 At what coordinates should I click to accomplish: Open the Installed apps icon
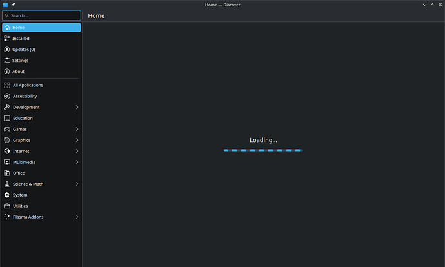coord(7,39)
